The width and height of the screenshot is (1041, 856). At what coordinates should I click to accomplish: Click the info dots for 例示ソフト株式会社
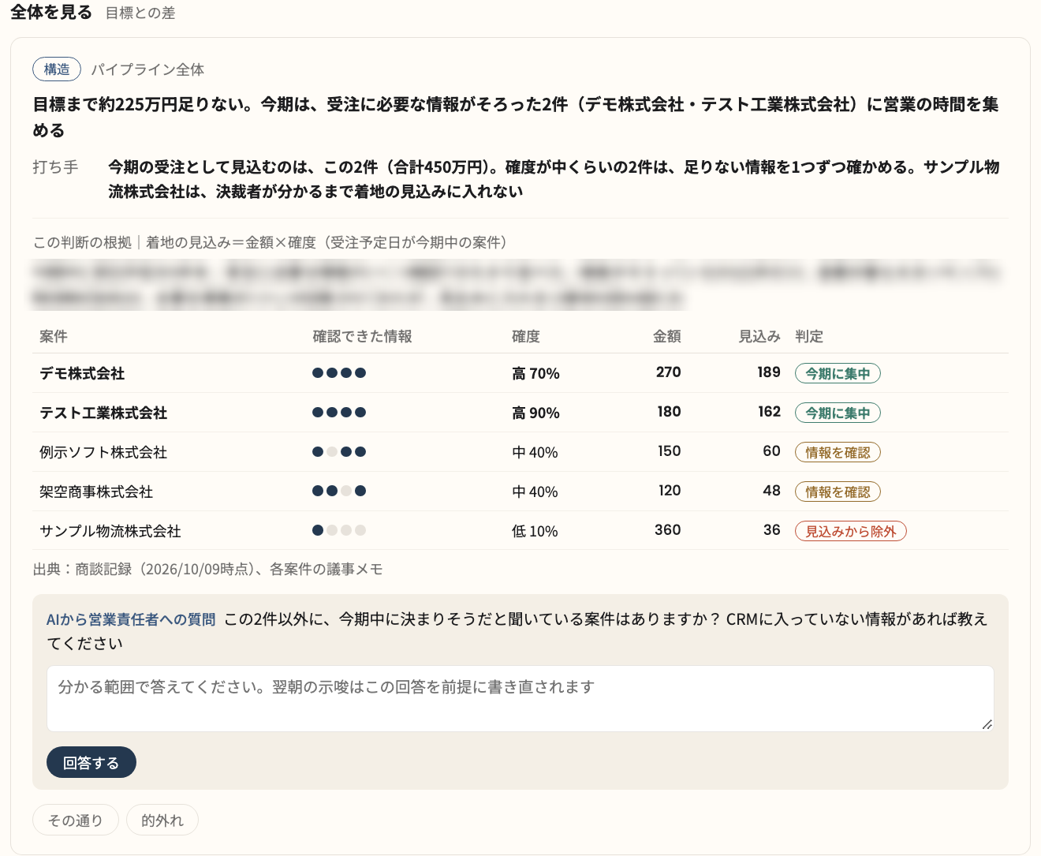339,452
